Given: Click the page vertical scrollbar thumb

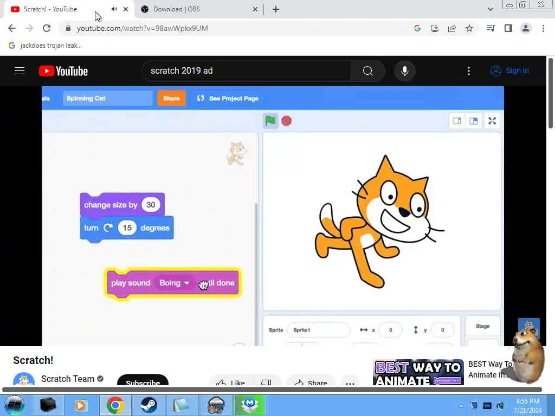Looking at the screenshot, I should [x=551, y=93].
